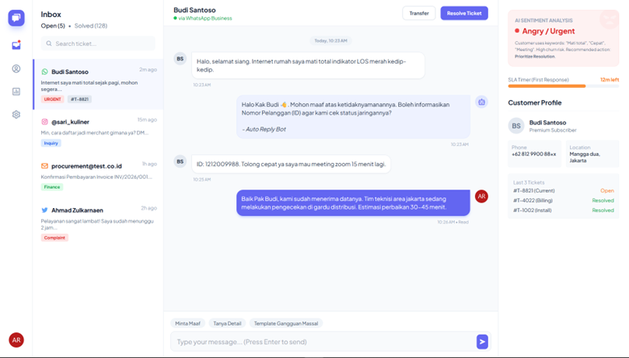Click the auto reply bot icon
The width and height of the screenshot is (629, 358).
(x=481, y=102)
